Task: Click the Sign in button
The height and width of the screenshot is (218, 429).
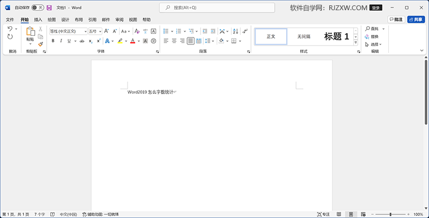Action: coord(376,8)
